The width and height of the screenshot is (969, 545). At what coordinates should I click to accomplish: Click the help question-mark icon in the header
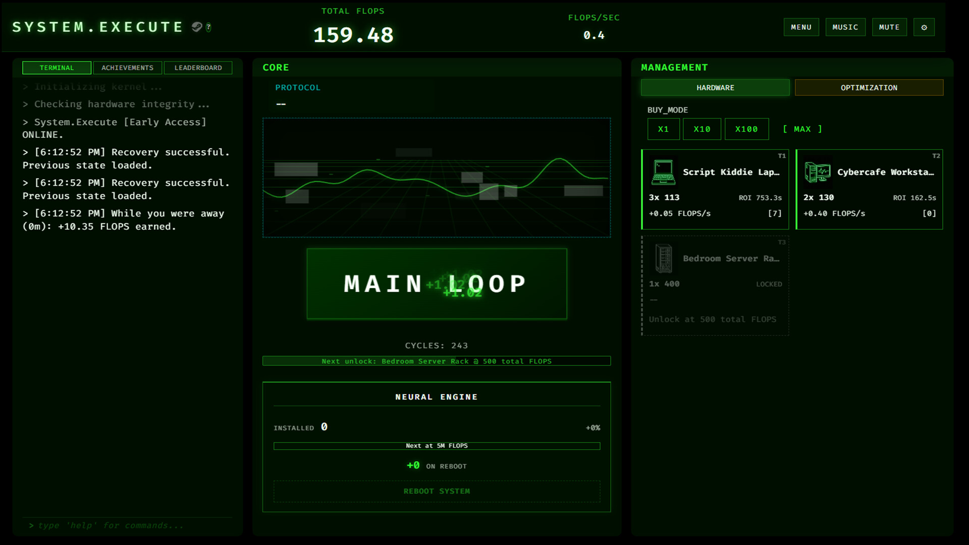click(207, 28)
